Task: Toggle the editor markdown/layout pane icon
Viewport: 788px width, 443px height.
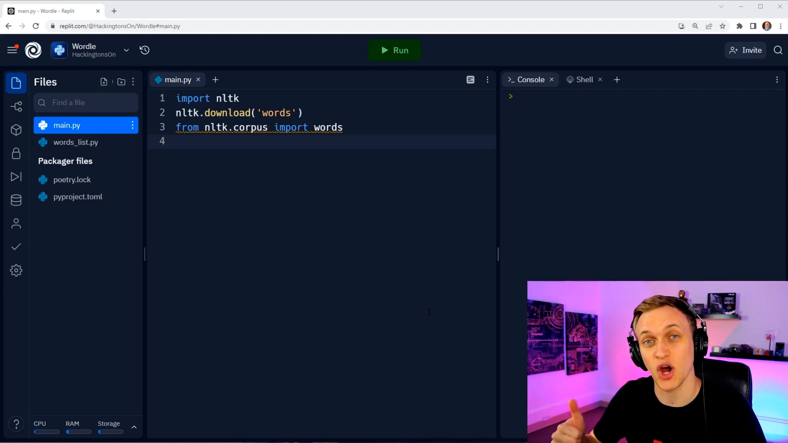Action: point(470,80)
